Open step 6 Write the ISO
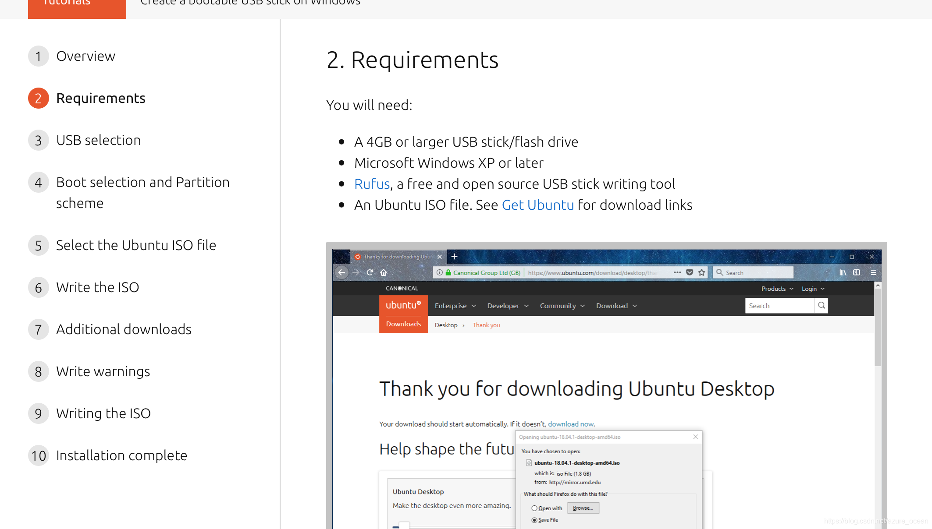Viewport: 932px width, 529px height. [x=97, y=287]
